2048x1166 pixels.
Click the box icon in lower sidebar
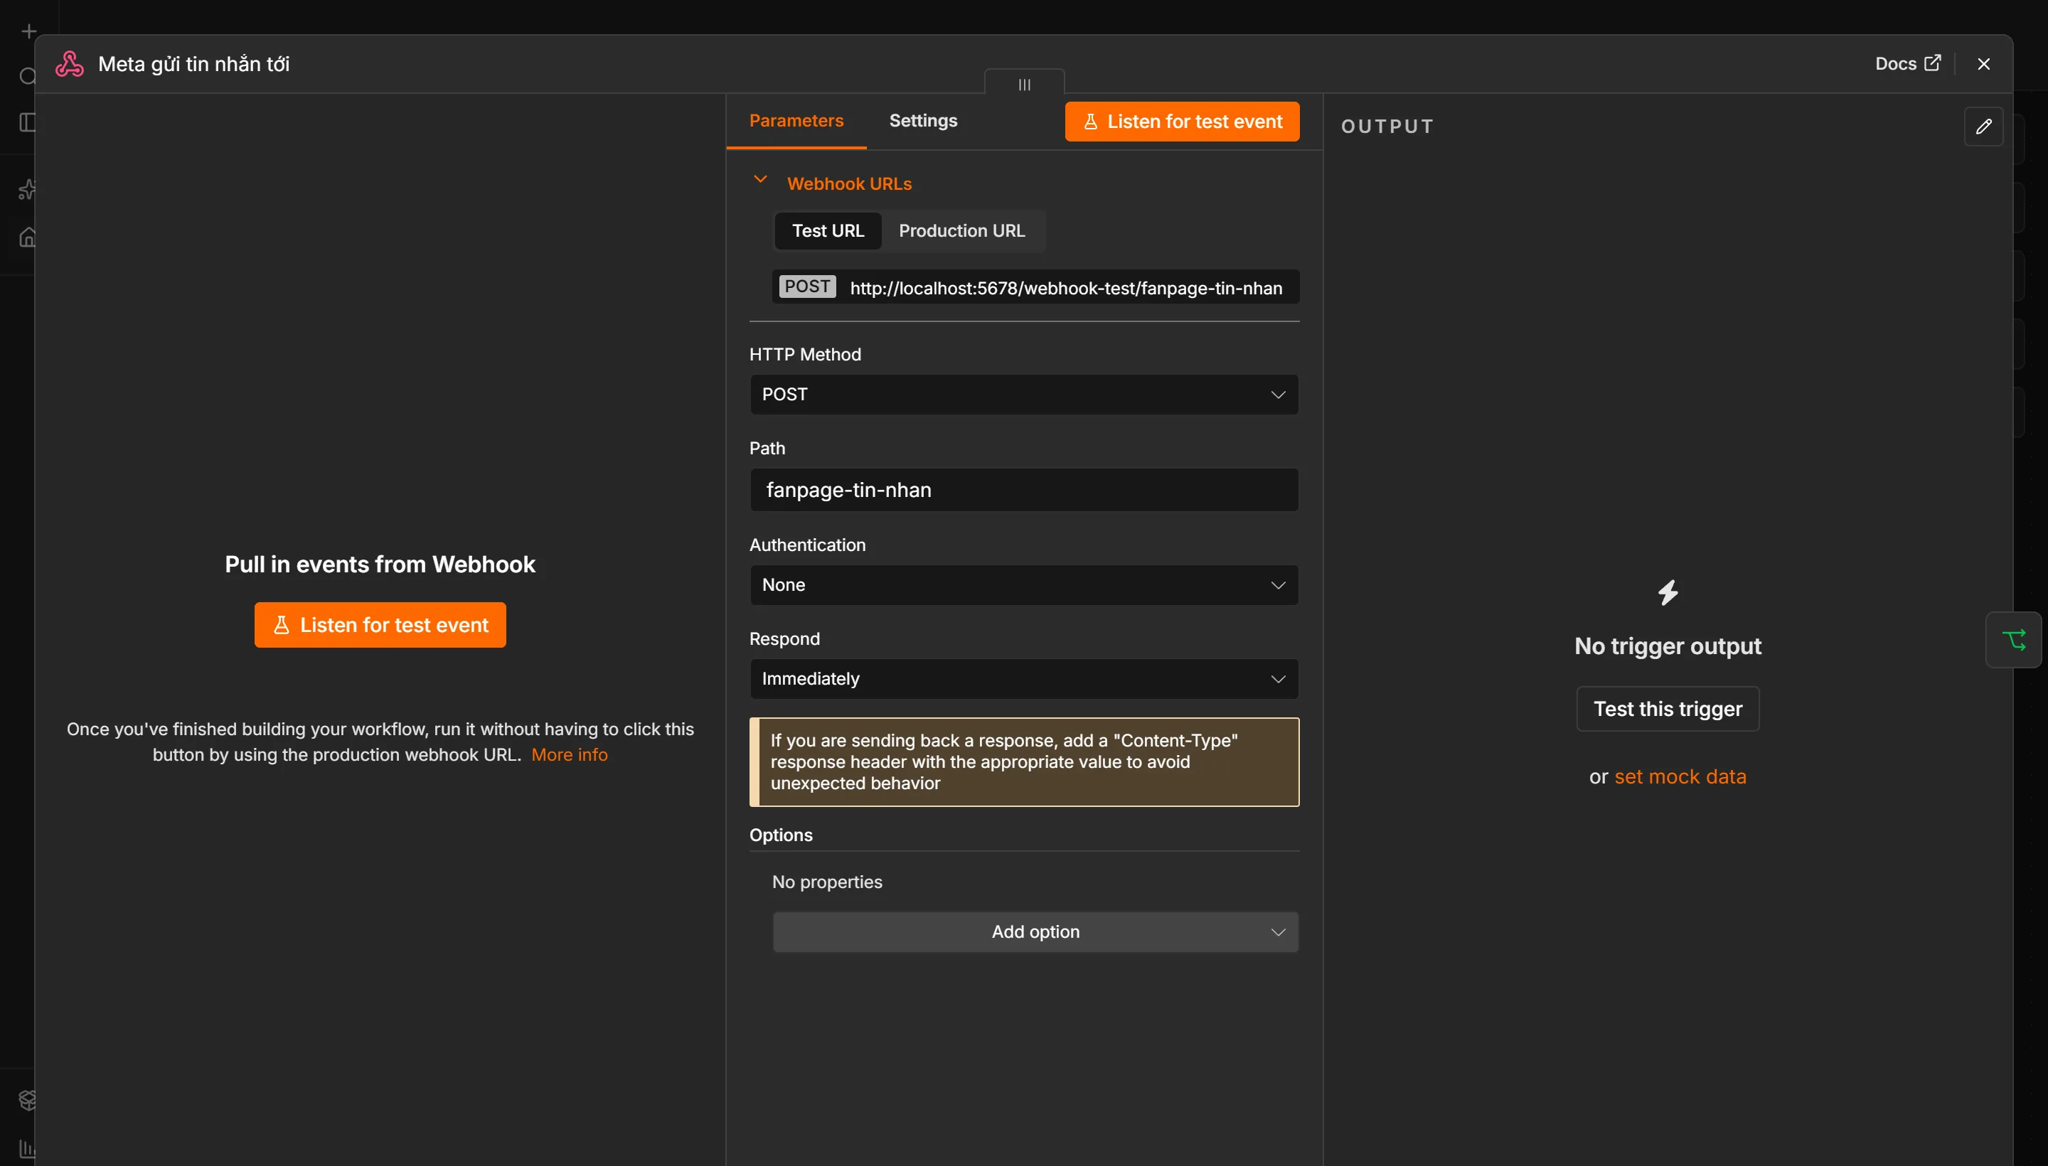pyautogui.click(x=27, y=1101)
